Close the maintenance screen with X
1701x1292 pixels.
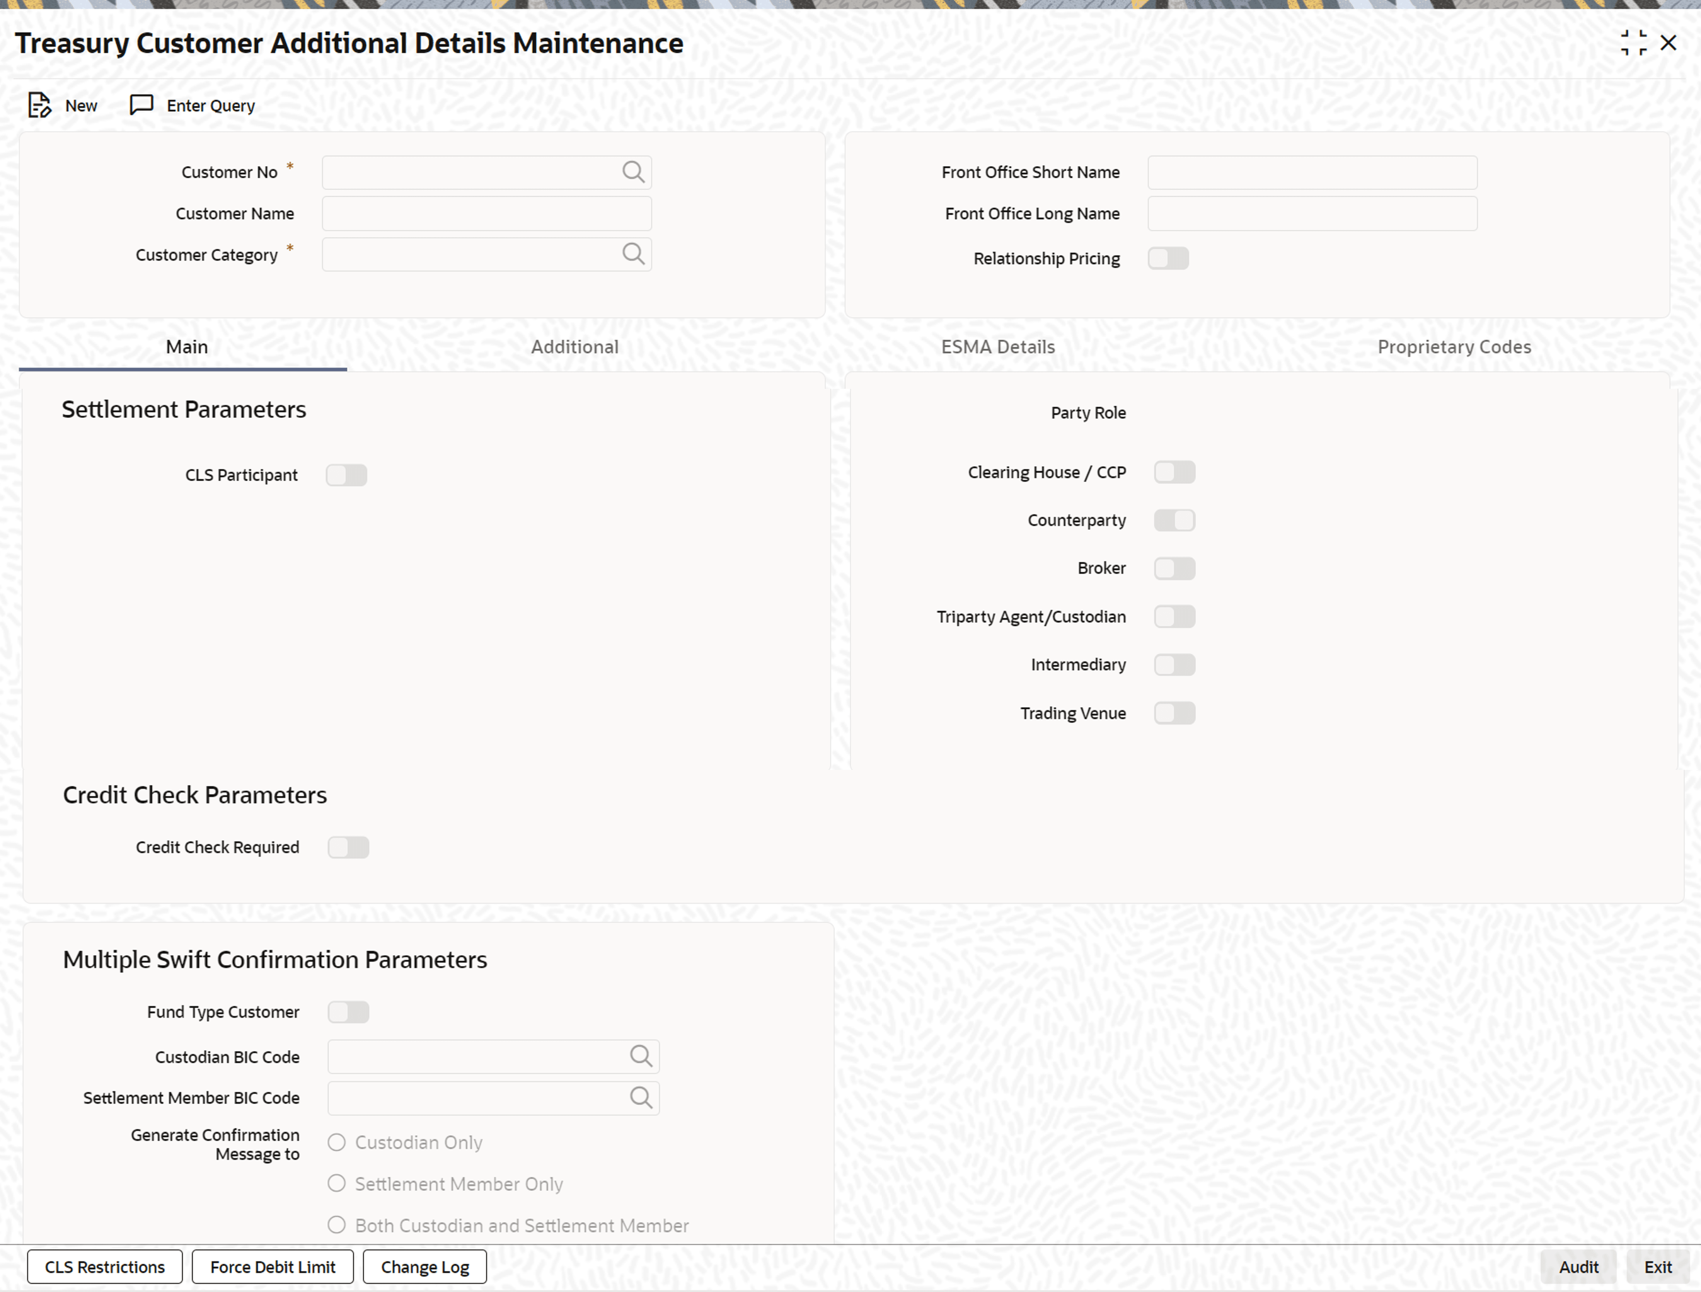pyautogui.click(x=1668, y=43)
